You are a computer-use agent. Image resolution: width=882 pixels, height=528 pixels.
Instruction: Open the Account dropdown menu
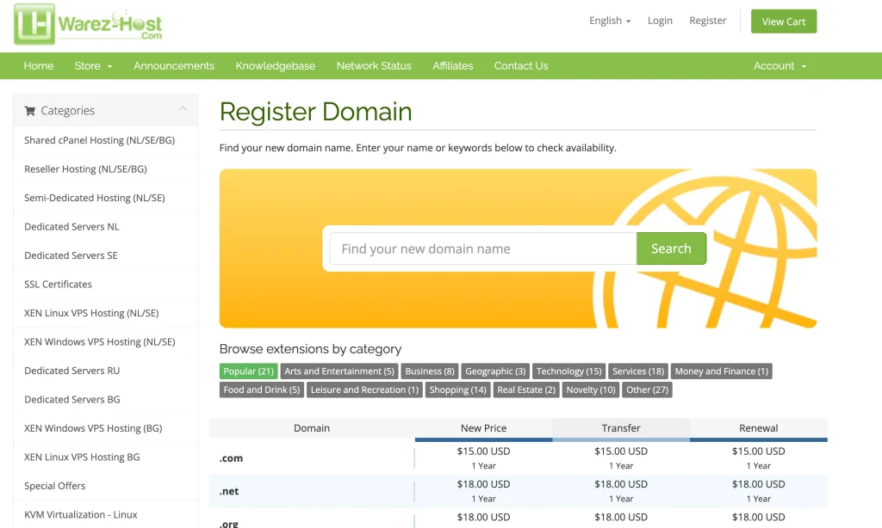click(x=779, y=65)
